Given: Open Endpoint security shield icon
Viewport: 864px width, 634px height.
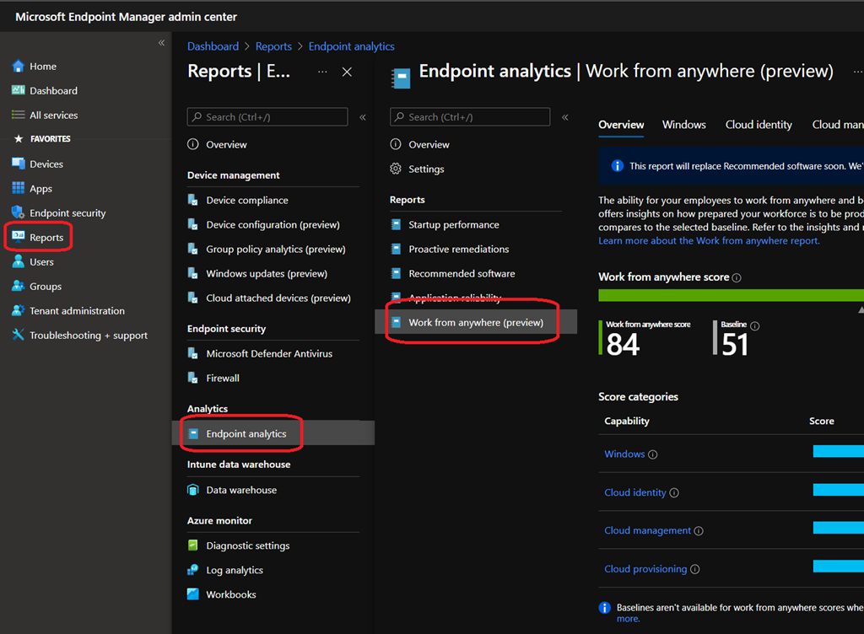Looking at the screenshot, I should pyautogui.click(x=18, y=213).
